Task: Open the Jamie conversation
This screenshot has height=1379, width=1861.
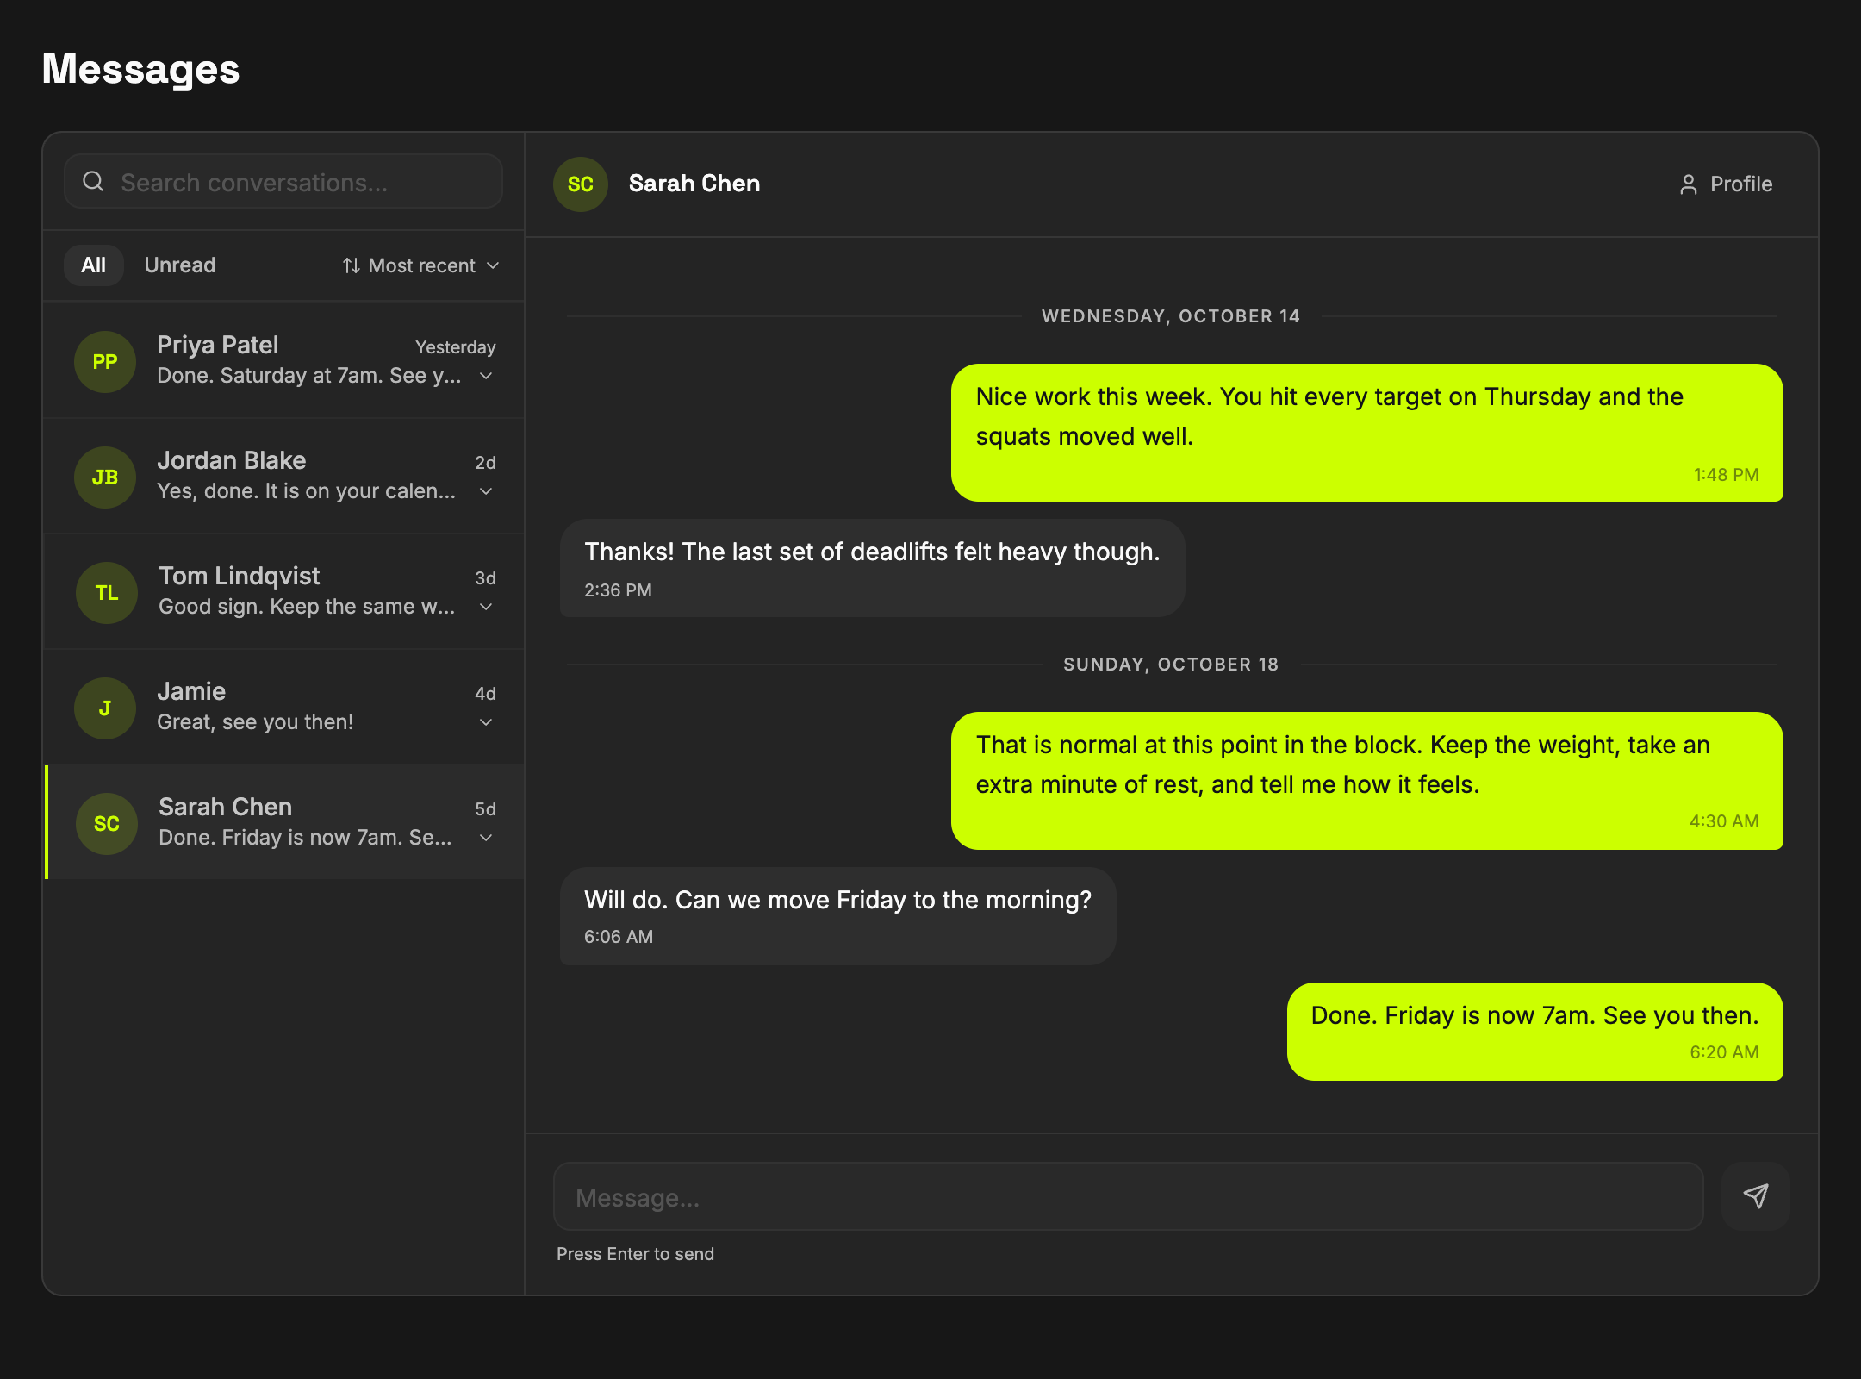Action: pyautogui.click(x=284, y=708)
